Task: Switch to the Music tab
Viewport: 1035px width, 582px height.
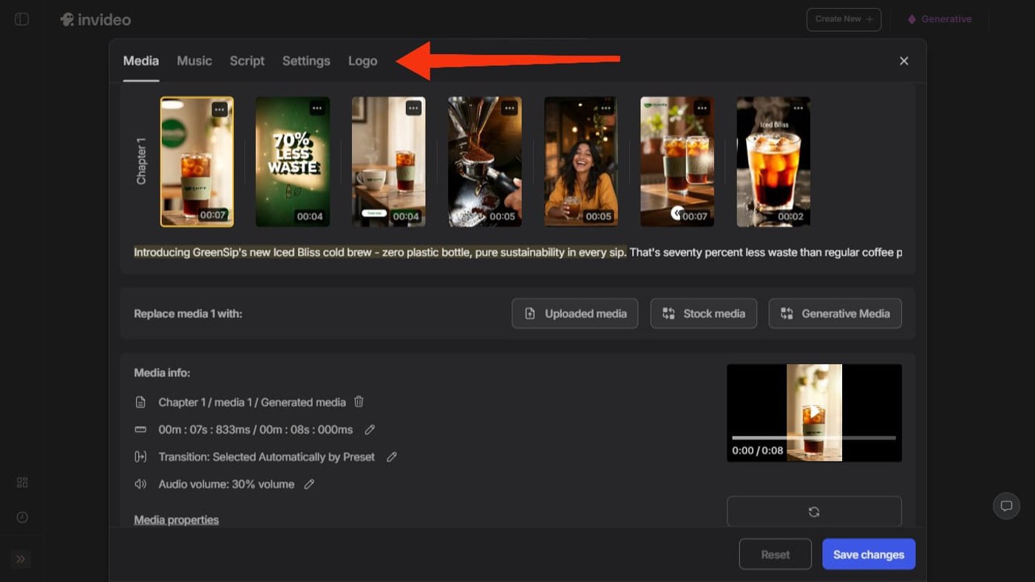Action: [194, 61]
